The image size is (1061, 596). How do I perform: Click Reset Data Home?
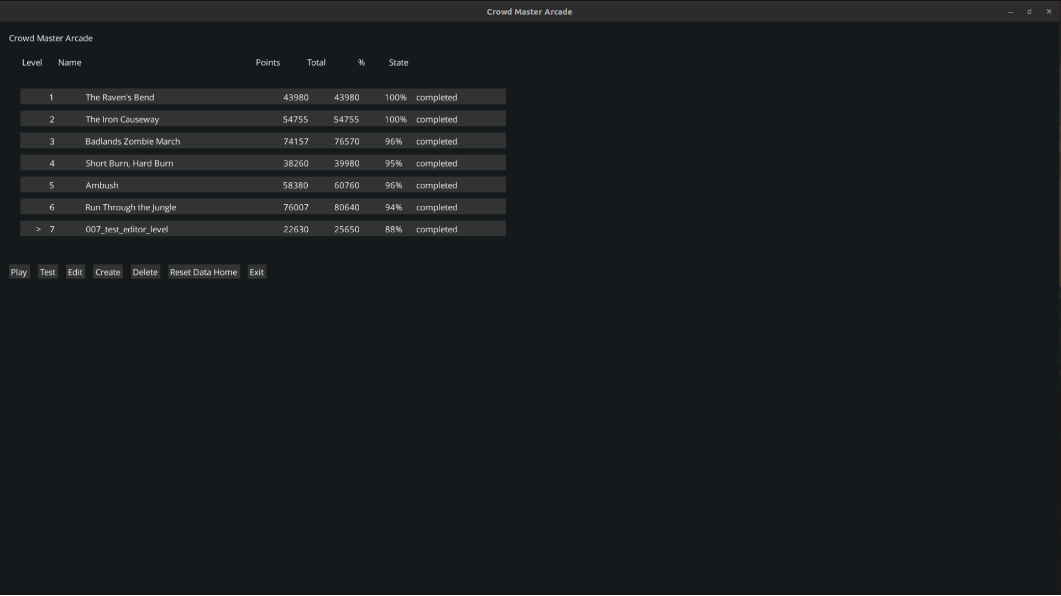click(x=204, y=272)
